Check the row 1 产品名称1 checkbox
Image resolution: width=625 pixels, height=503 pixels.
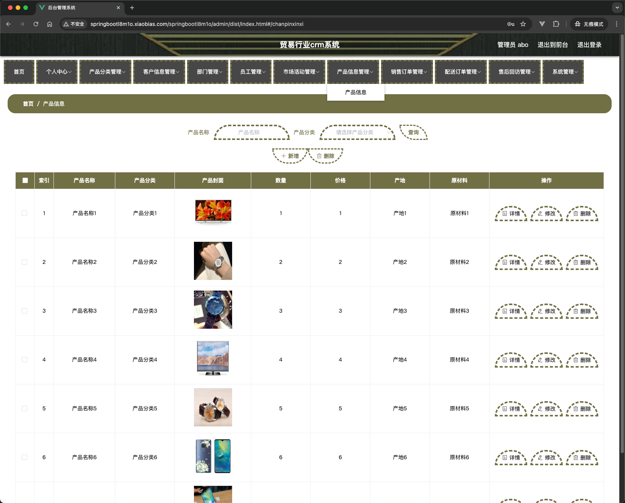pos(24,213)
